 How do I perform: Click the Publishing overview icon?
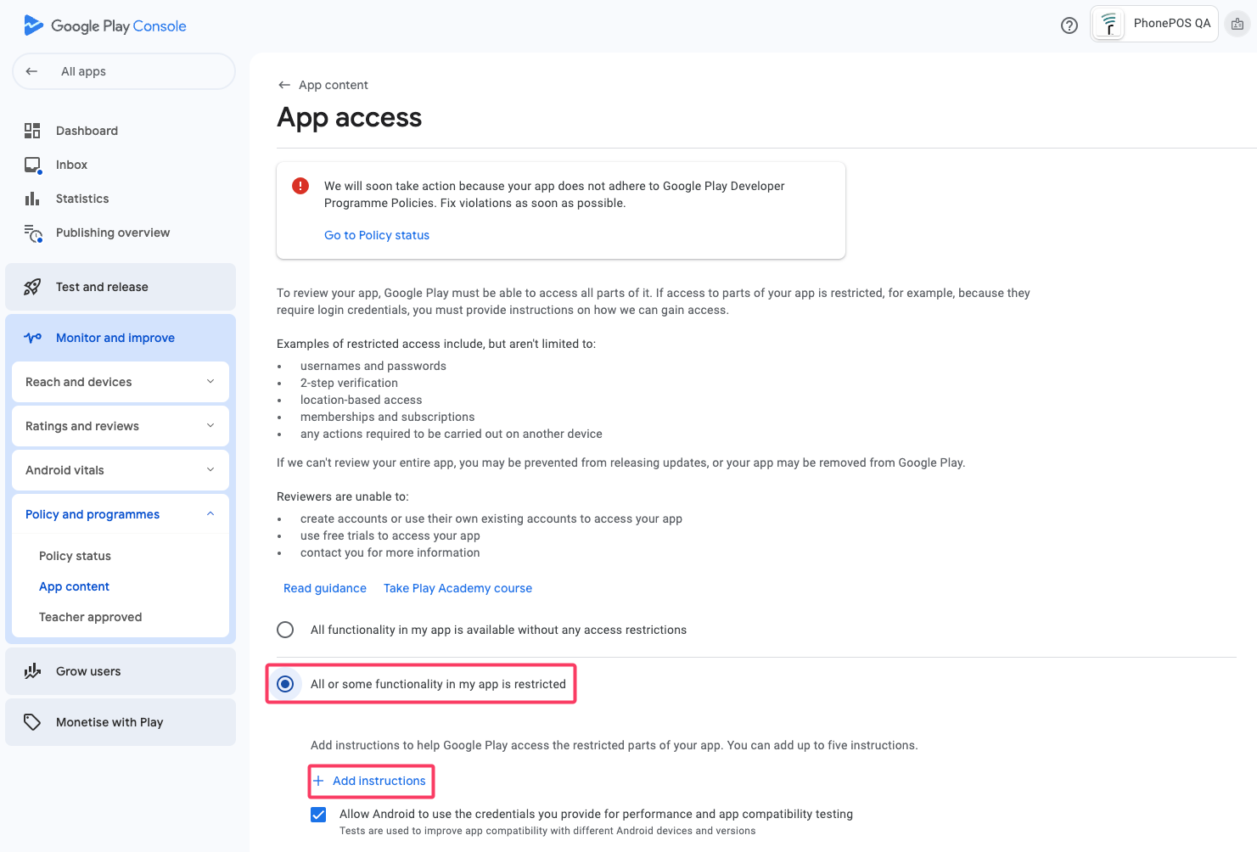point(32,233)
